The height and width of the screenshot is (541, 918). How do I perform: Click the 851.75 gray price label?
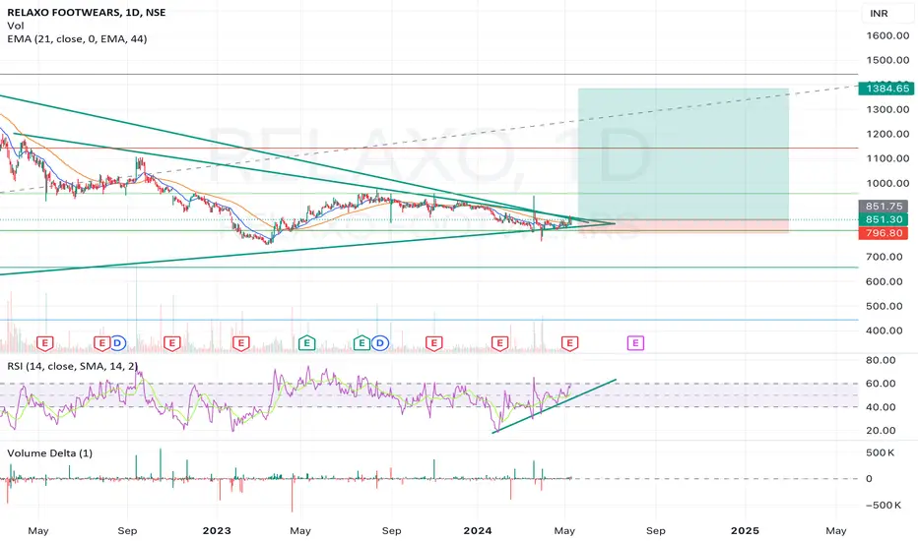(x=884, y=206)
